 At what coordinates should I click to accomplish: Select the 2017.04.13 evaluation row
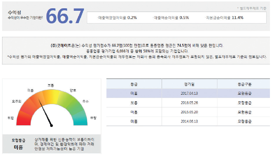[x=188, y=93]
